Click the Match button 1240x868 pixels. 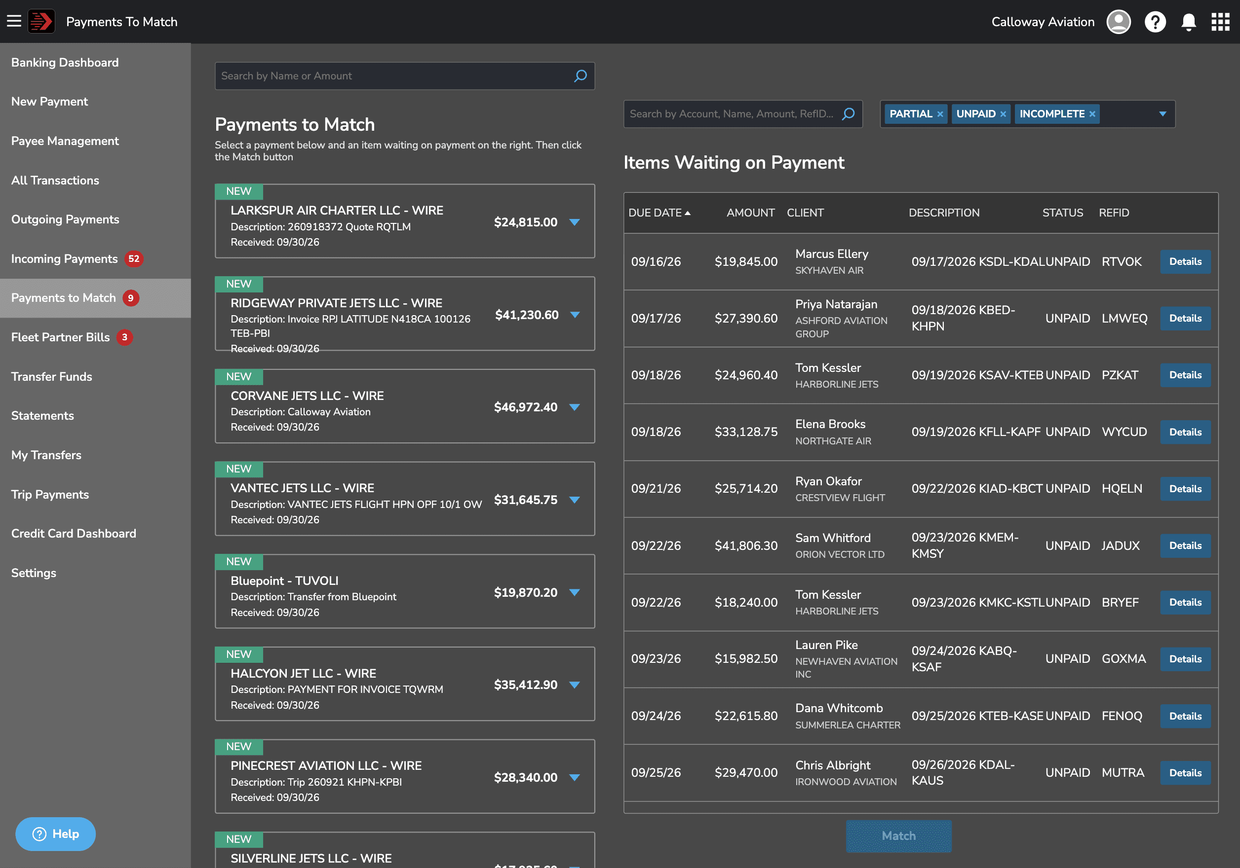899,835
